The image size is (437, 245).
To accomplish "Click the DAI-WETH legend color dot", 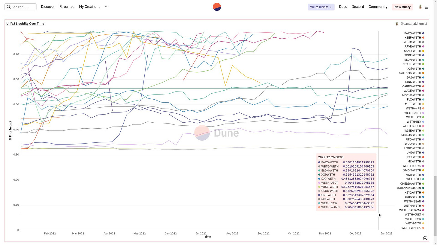I will point(423,77).
